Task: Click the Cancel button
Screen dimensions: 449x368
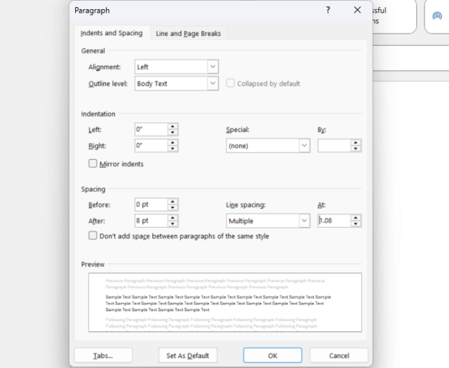Action: (339, 355)
